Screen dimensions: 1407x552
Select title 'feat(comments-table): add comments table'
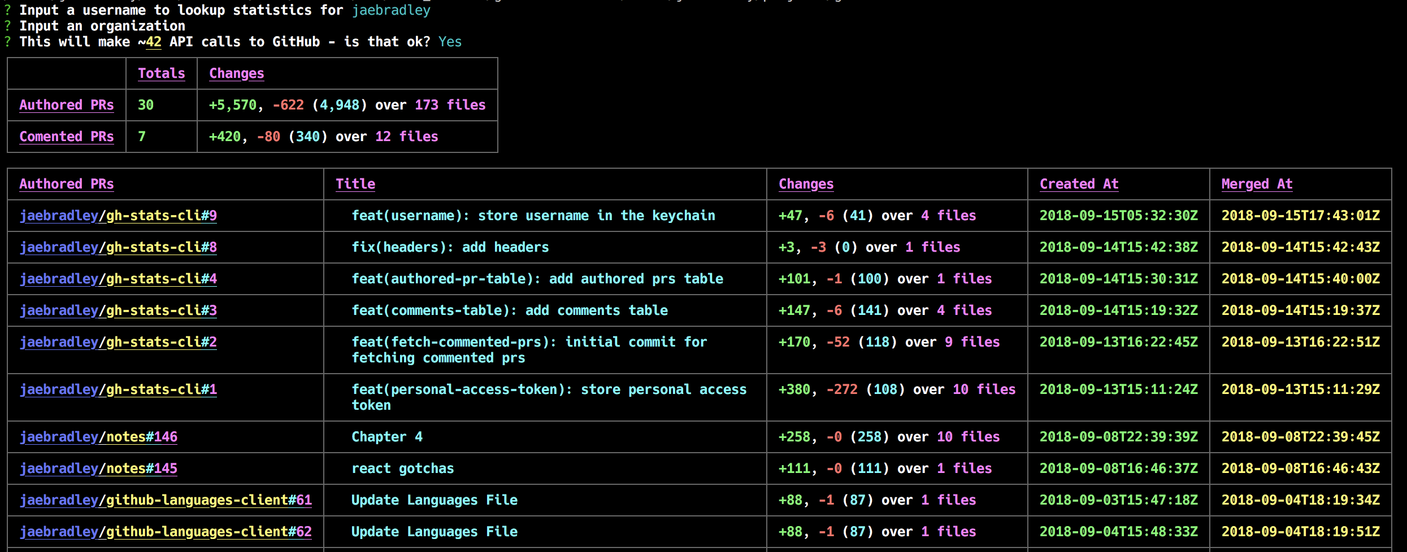click(510, 310)
